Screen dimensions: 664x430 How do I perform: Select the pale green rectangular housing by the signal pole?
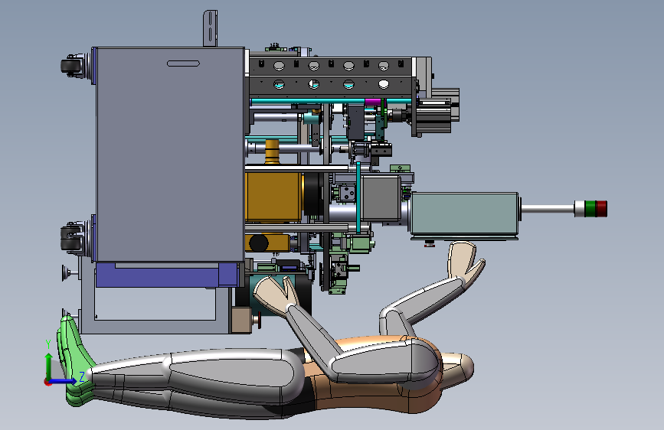pyautogui.click(x=465, y=215)
